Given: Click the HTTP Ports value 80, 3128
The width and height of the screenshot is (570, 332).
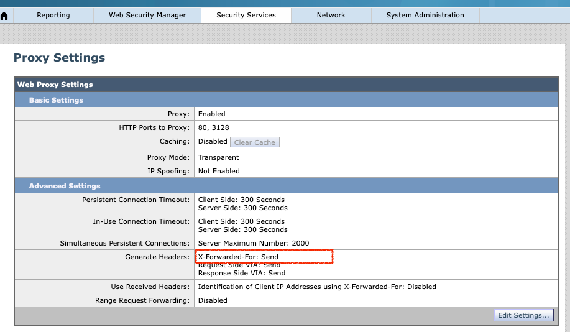Looking at the screenshot, I should (x=214, y=127).
